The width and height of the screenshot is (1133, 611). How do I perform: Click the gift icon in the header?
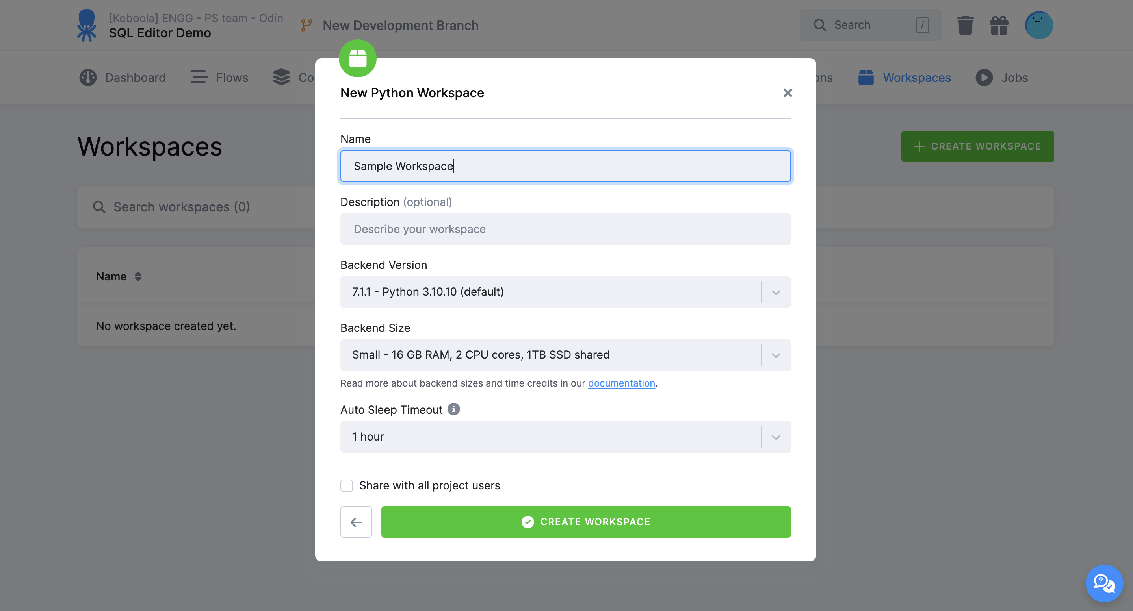(x=999, y=25)
